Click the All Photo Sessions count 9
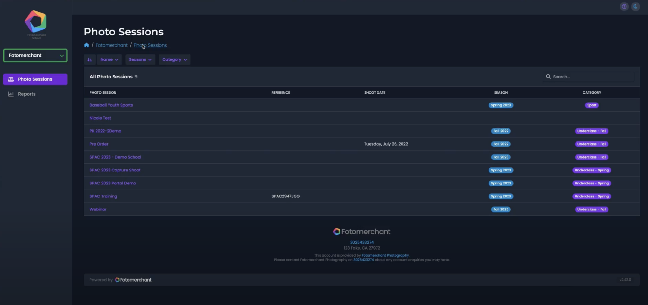This screenshot has width=648, height=305. coord(136,77)
